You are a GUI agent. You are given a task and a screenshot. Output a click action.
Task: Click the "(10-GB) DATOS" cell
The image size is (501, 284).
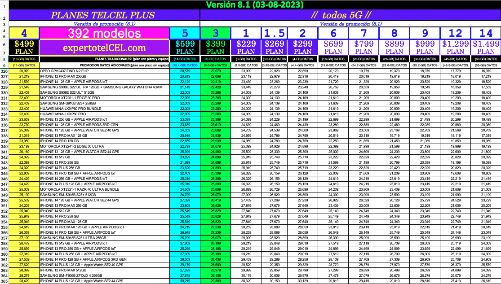24,59
